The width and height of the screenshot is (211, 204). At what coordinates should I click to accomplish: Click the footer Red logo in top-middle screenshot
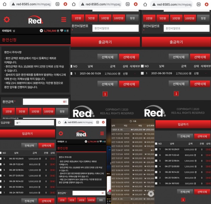(83, 112)
